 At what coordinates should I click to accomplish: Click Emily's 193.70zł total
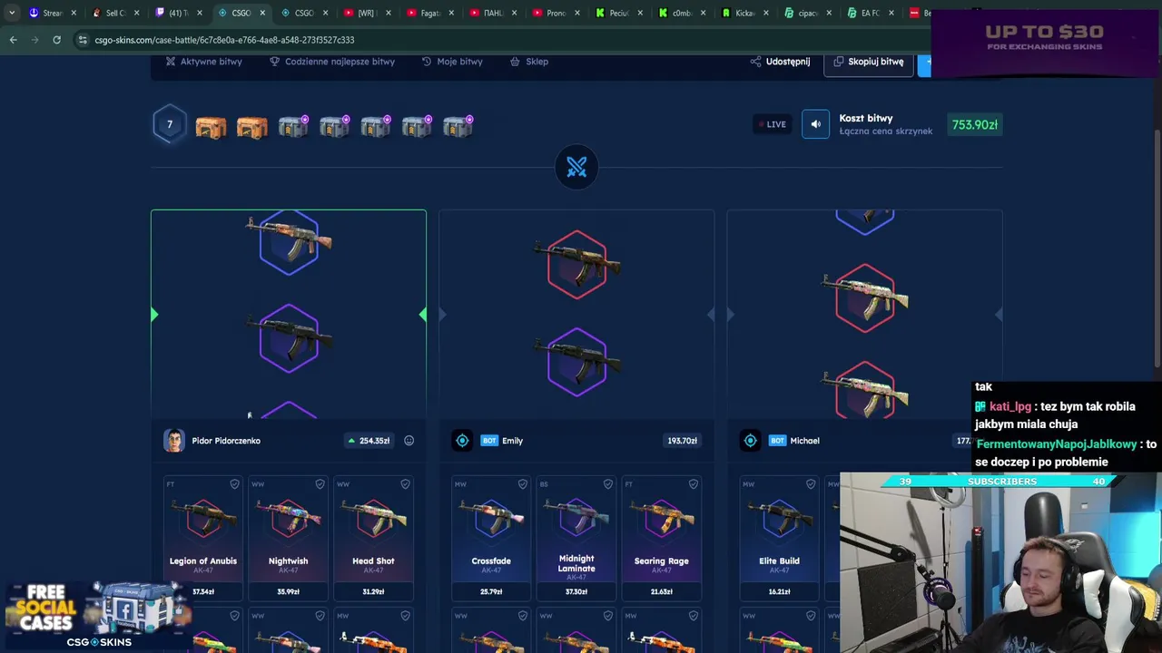pyautogui.click(x=682, y=441)
